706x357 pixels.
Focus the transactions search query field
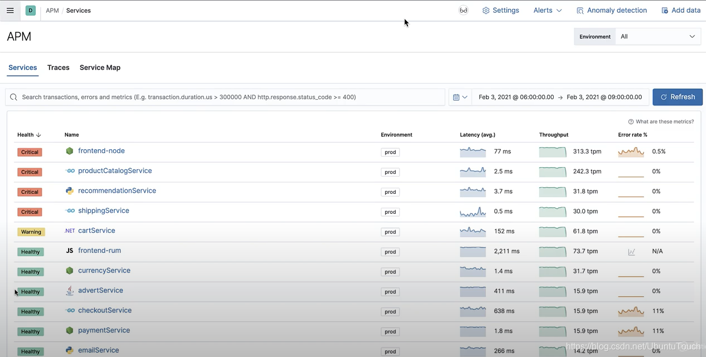click(225, 97)
